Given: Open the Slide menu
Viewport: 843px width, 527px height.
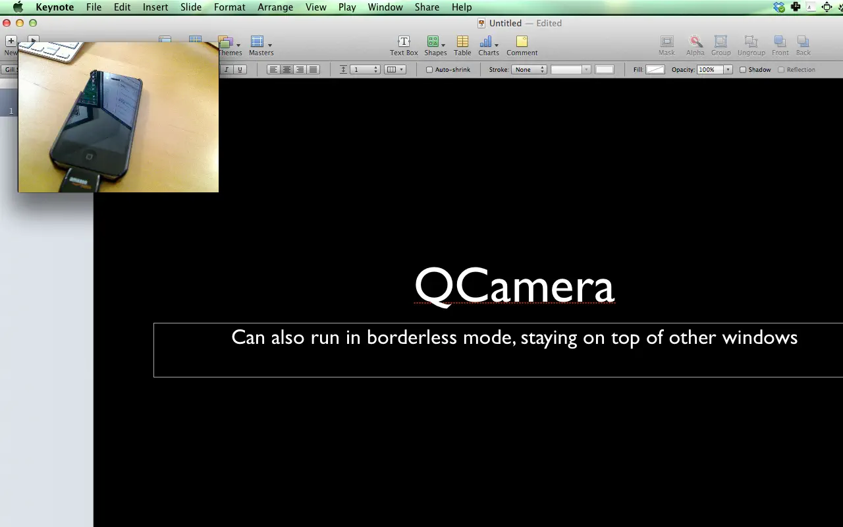Looking at the screenshot, I should 191,7.
